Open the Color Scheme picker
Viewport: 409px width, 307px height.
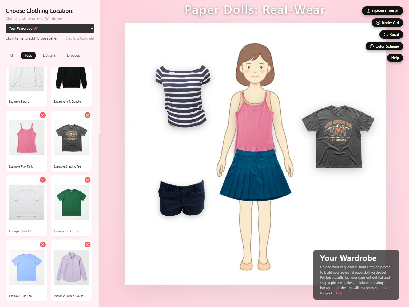point(384,46)
